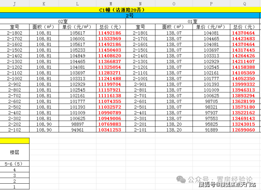261x190 pixels.
Task: Select column header Q
Action: coord(245,4)
